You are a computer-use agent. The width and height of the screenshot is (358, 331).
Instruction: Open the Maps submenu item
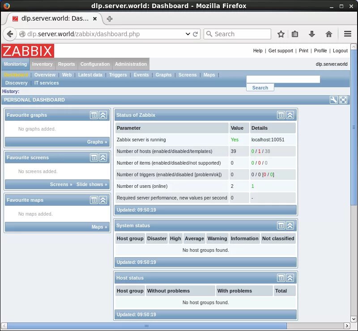pos(209,75)
